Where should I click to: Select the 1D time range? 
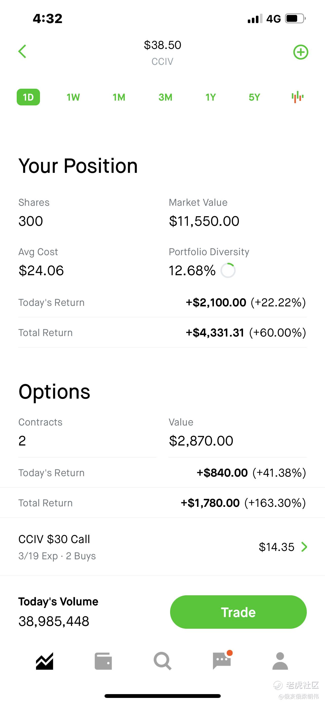(28, 97)
